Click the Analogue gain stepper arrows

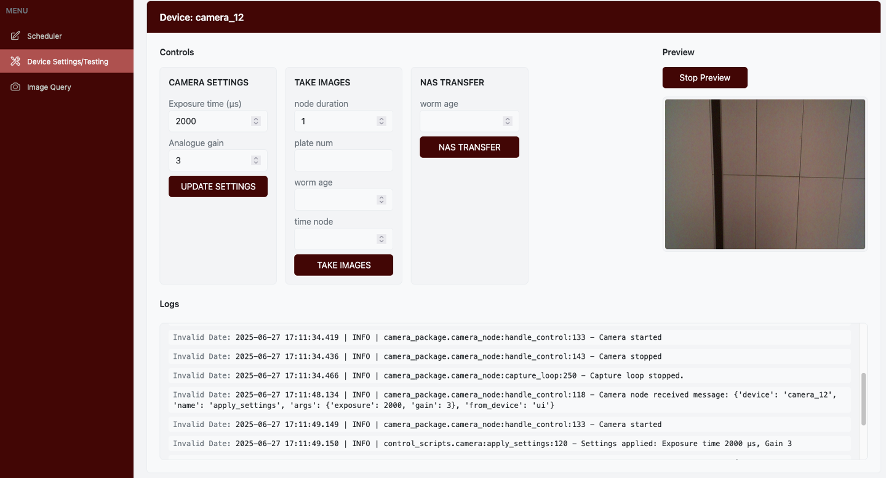click(256, 160)
